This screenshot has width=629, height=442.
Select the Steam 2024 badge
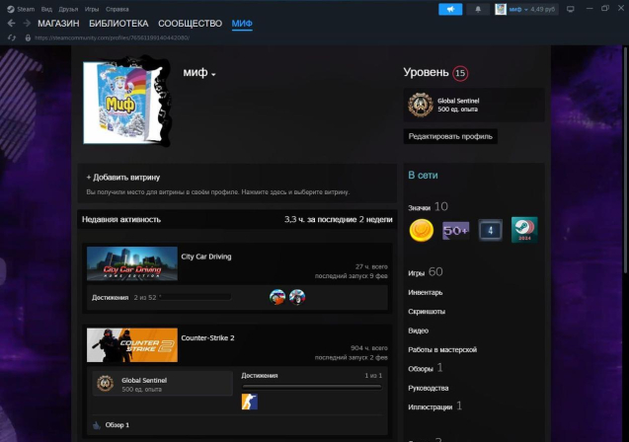[523, 230]
